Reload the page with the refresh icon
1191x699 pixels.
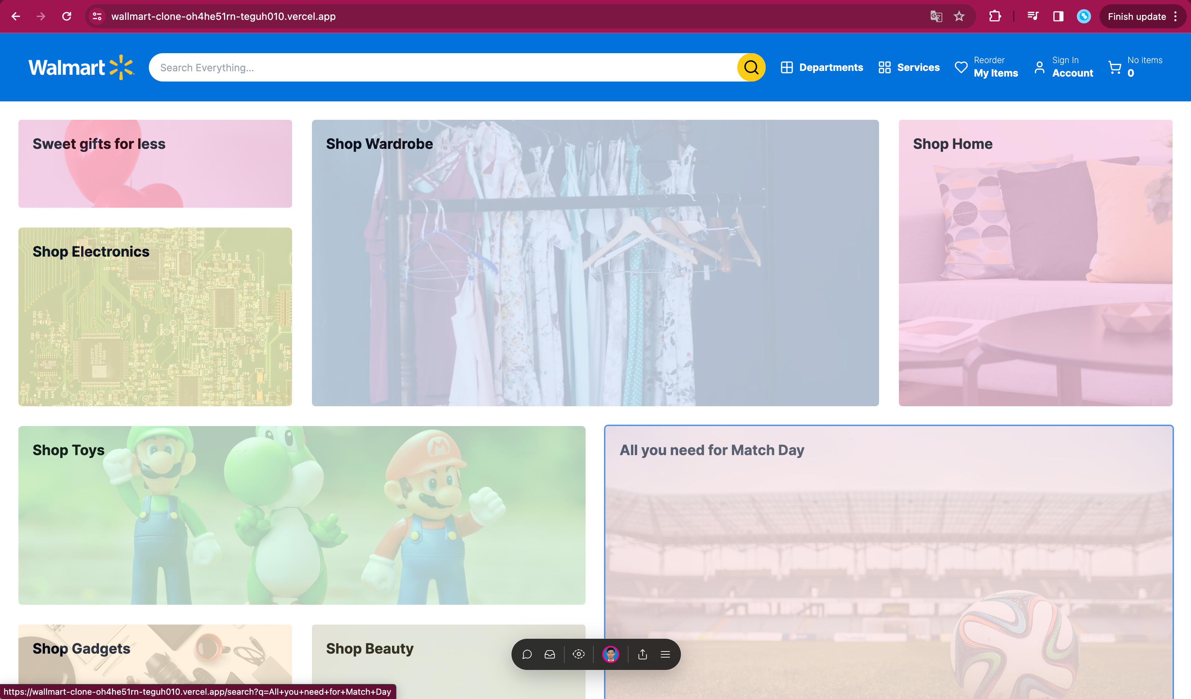coord(67,17)
